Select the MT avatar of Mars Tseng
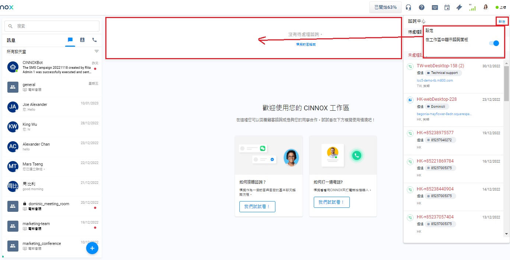 [13, 166]
